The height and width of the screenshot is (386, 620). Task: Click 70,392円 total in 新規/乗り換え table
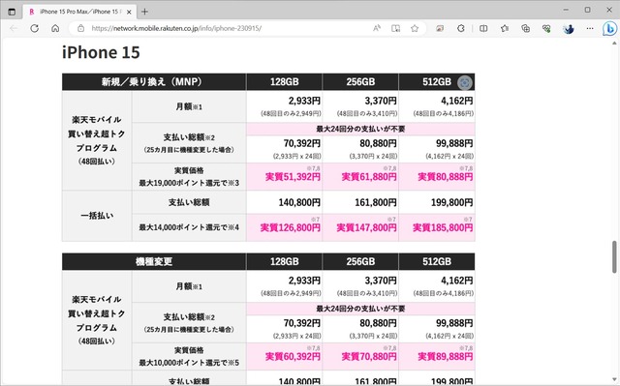(x=301, y=143)
